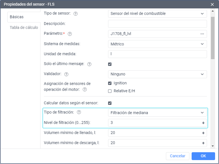This screenshot has width=219, height=164.
Task: Close the sensor properties dialog
Action: click(x=212, y=4)
